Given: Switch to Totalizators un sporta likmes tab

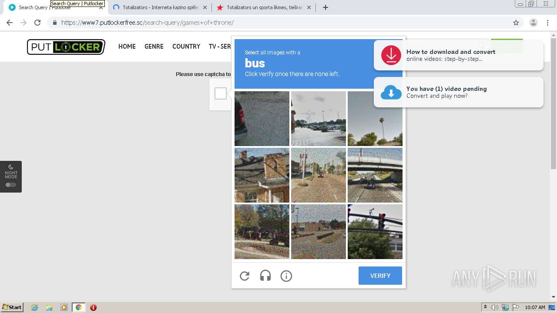Looking at the screenshot, I should [x=264, y=7].
